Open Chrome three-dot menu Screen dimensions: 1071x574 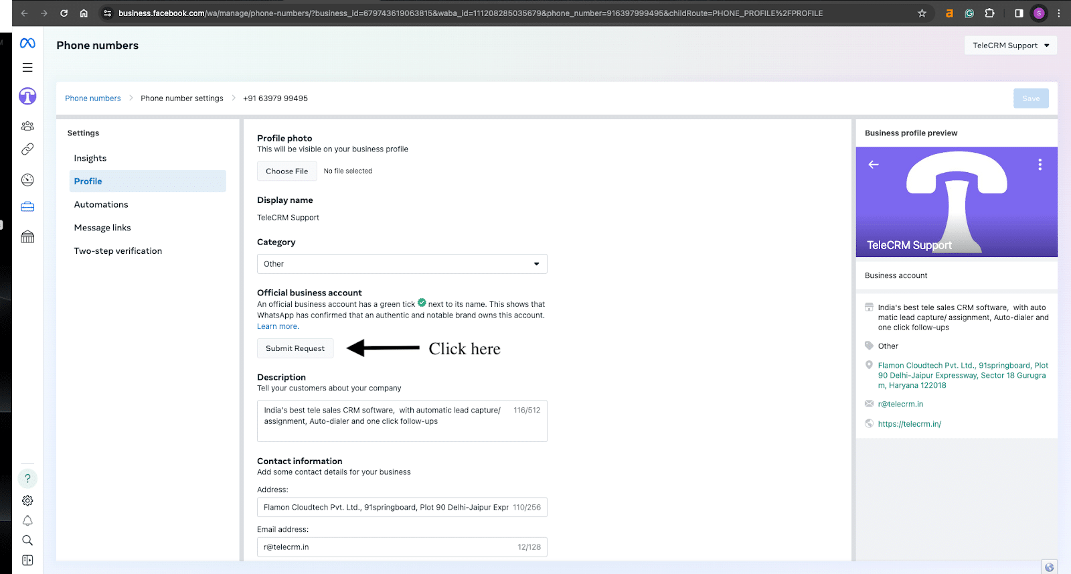tap(1059, 13)
